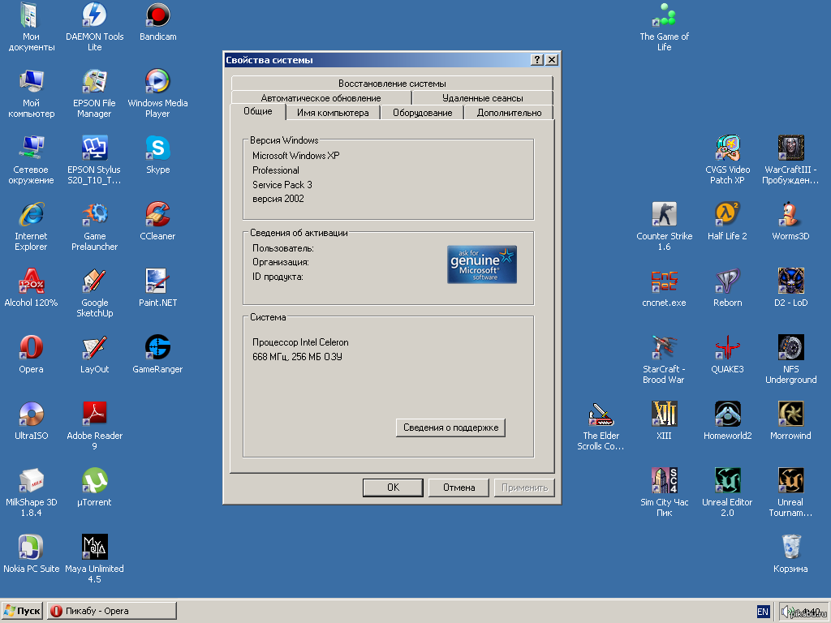Open the Пуск start menu
This screenshot has width=831, height=623.
coord(23,611)
